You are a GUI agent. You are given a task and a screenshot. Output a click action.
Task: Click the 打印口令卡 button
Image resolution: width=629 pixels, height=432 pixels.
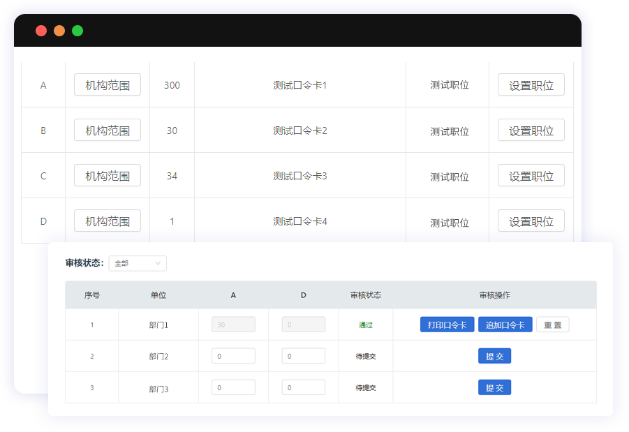point(447,325)
